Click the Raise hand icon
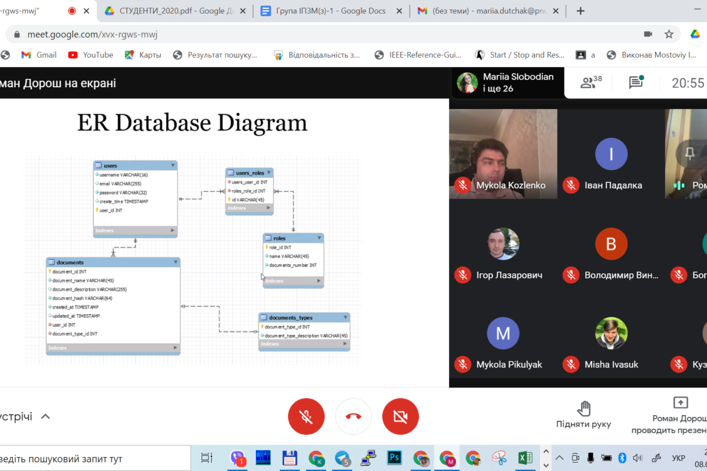 point(583,409)
